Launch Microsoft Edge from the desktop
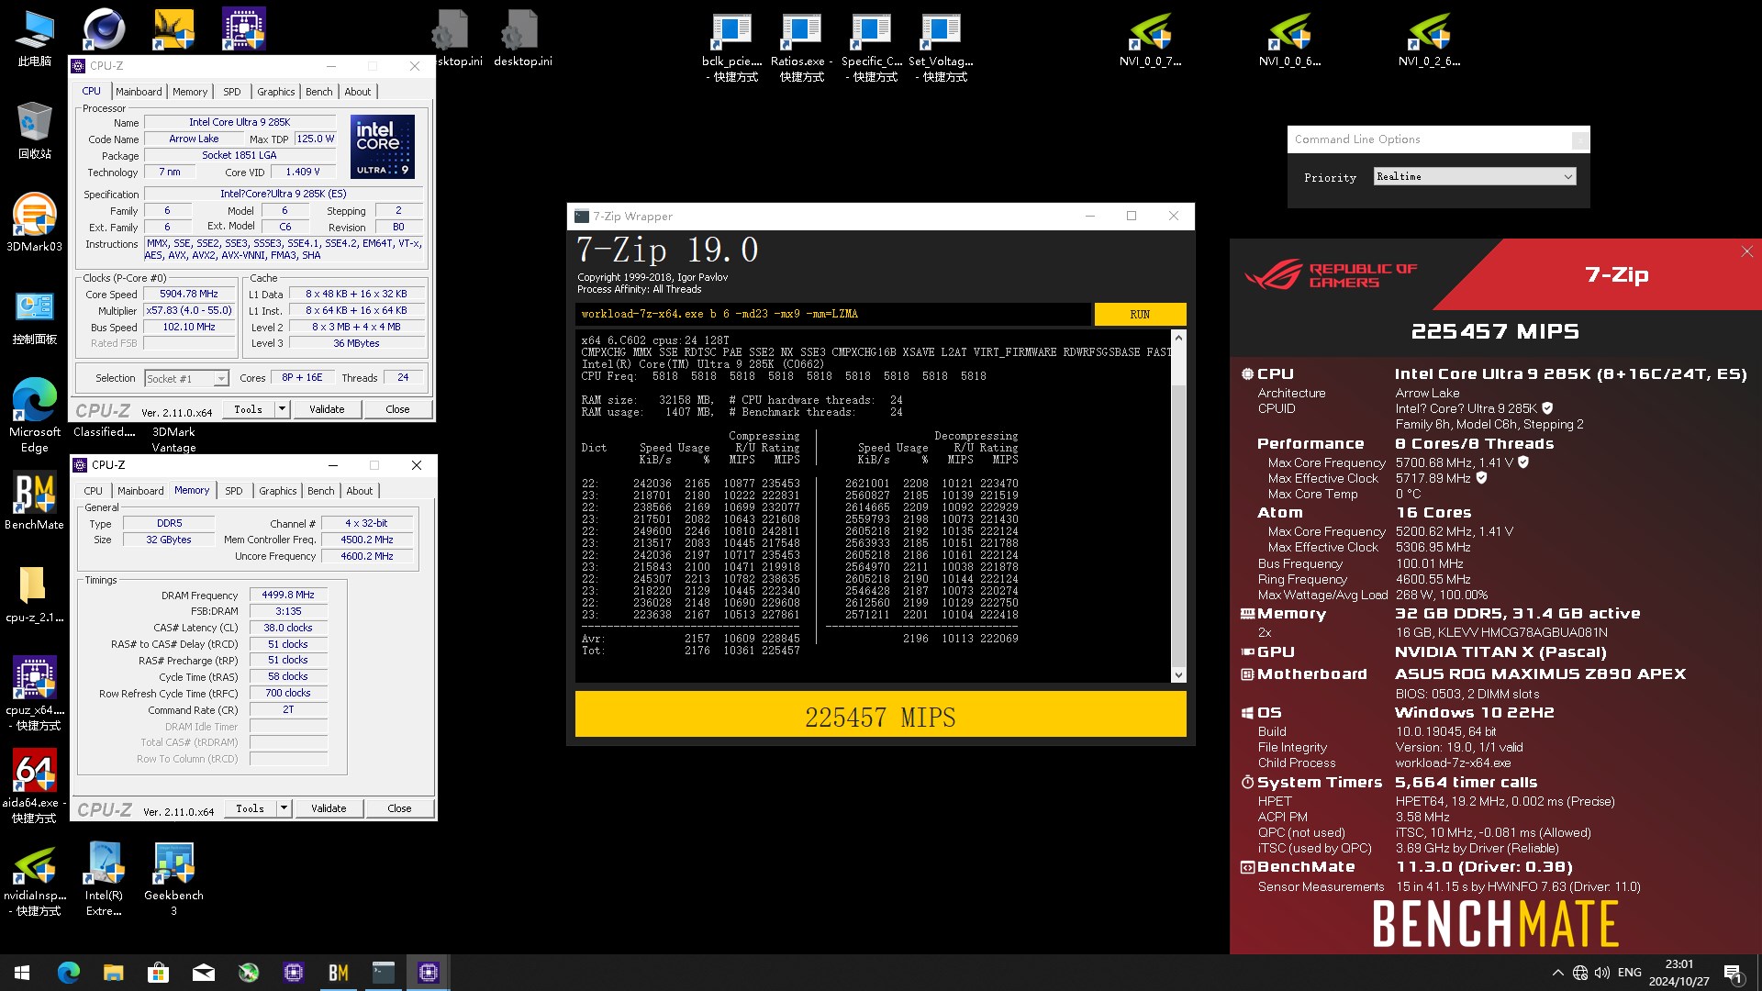This screenshot has height=991, width=1762. point(34,415)
